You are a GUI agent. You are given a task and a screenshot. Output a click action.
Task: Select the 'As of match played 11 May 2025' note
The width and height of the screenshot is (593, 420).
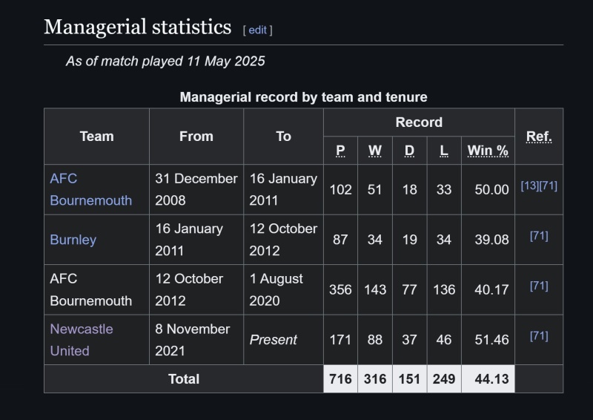[x=165, y=61]
